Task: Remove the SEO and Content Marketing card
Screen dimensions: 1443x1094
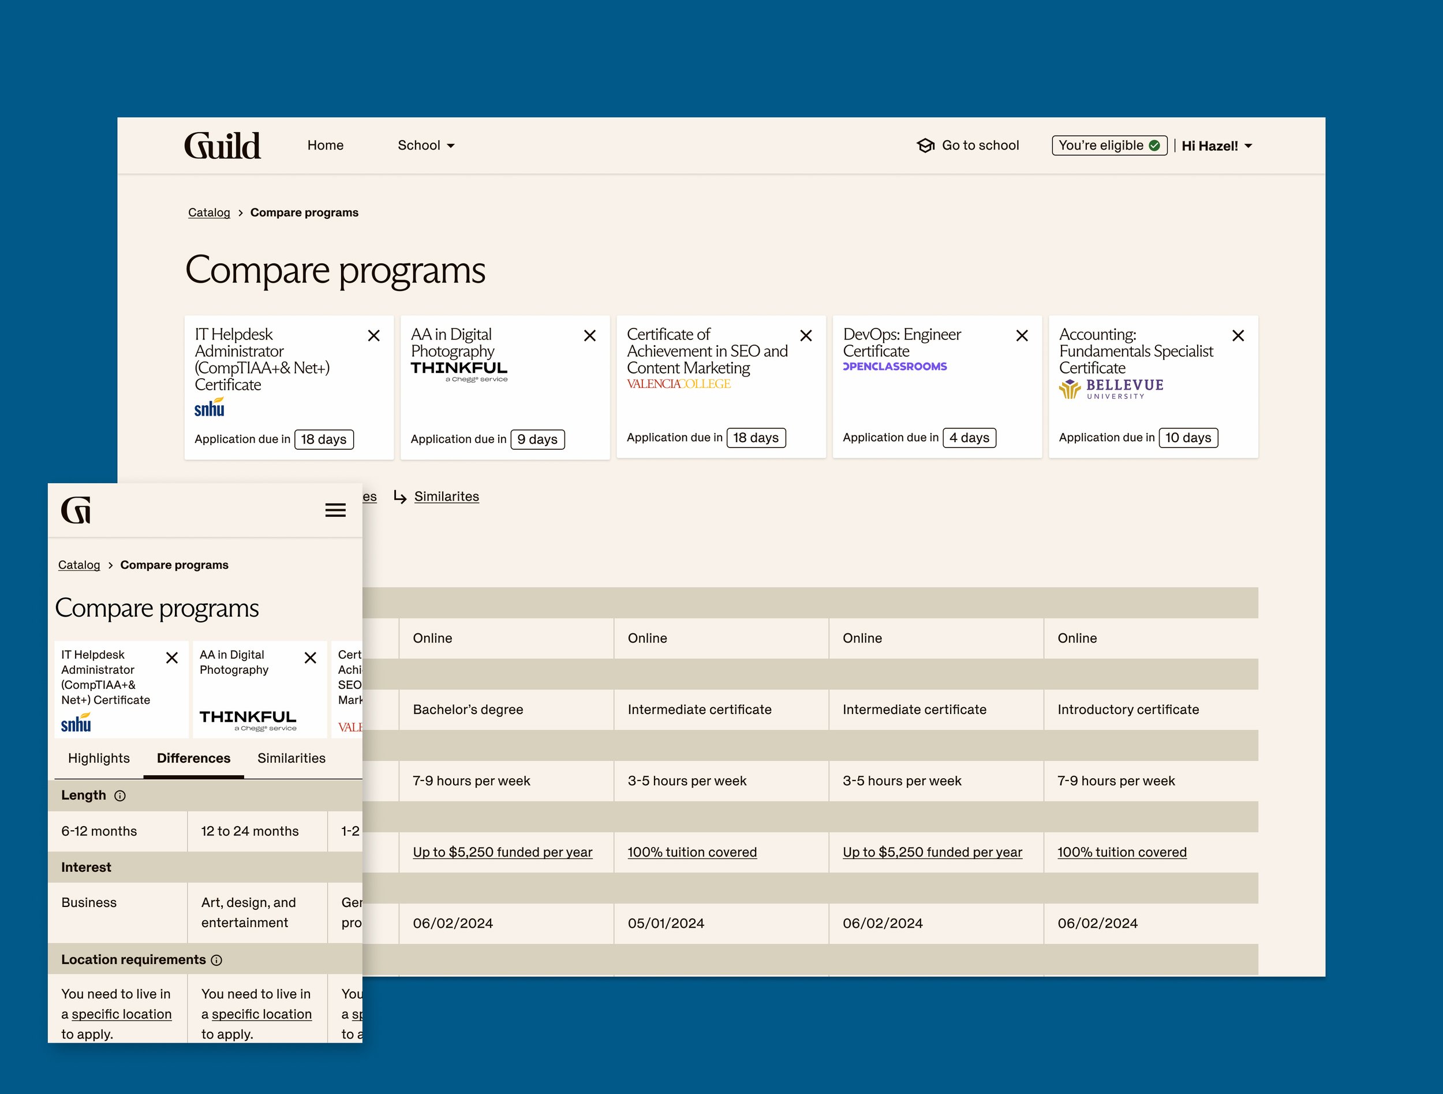Action: [x=806, y=335]
